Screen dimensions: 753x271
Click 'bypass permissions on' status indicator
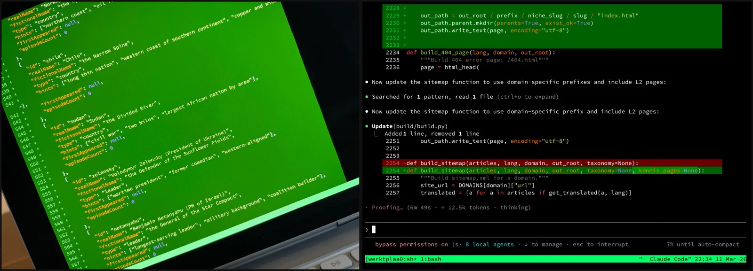coord(411,244)
